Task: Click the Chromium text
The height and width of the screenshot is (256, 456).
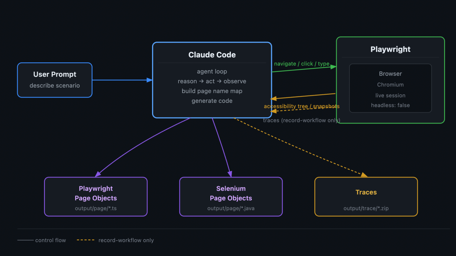Action: tap(390, 85)
